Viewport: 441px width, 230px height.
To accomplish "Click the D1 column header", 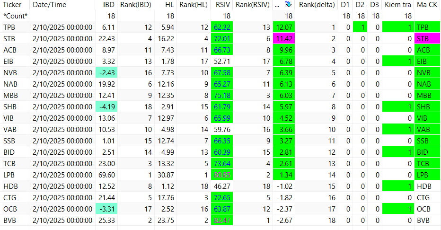I will coord(345,5).
